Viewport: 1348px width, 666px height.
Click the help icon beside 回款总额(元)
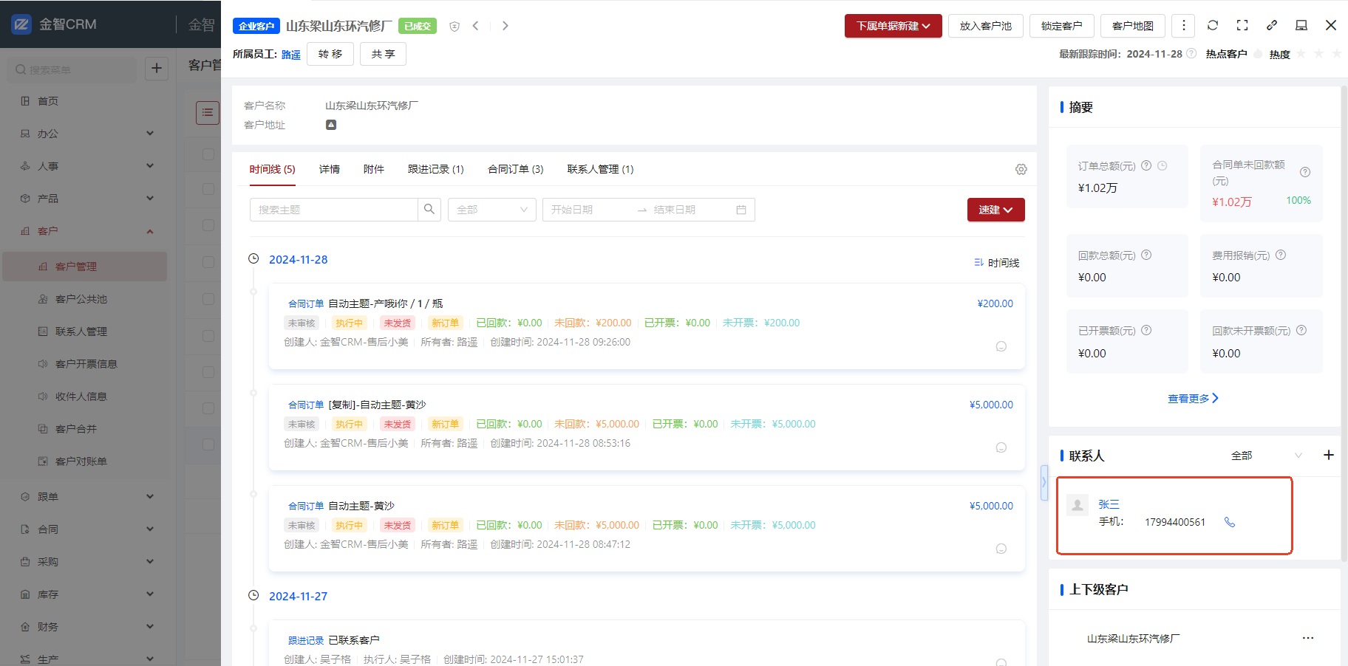click(x=1146, y=255)
